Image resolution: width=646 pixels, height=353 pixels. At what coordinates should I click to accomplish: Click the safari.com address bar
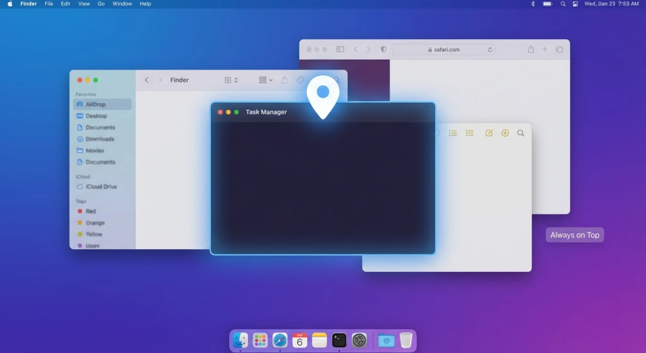point(444,50)
